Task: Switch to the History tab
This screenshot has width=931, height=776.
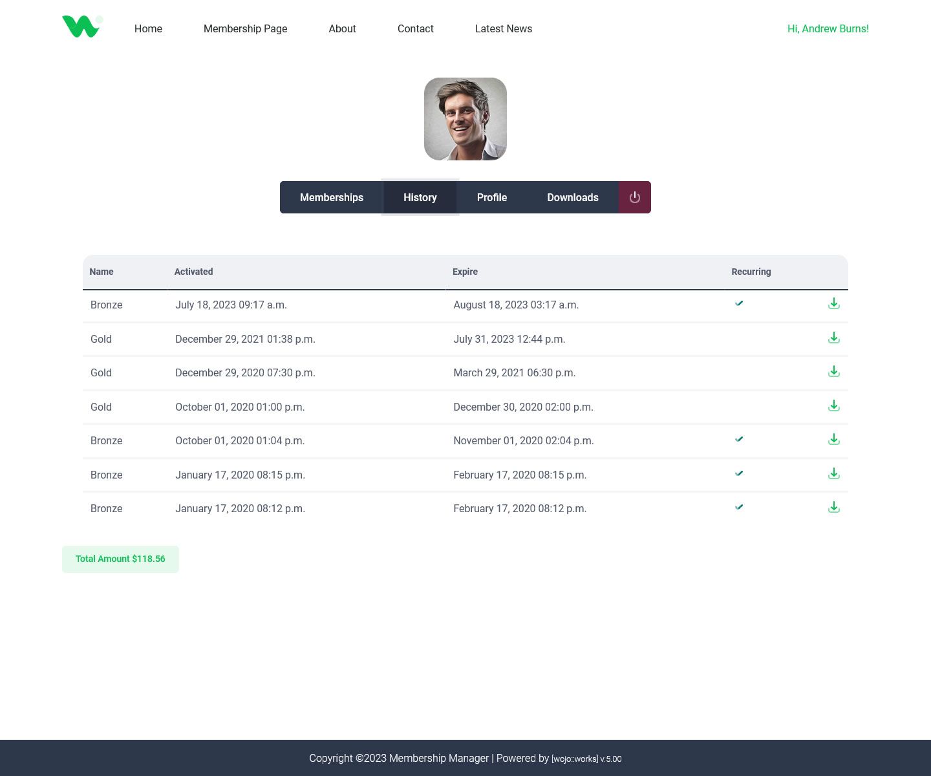Action: coord(420,197)
